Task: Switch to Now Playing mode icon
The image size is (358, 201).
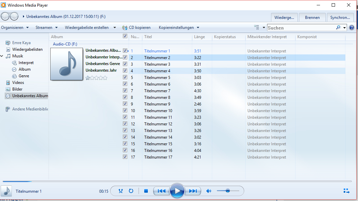Action: 346,191
